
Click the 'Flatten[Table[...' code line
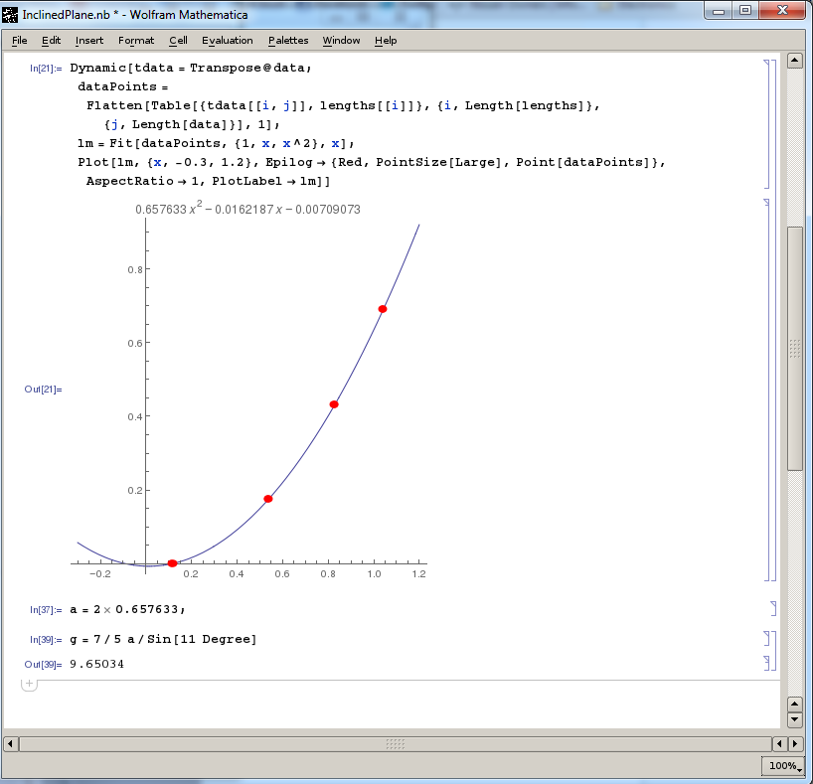[343, 105]
